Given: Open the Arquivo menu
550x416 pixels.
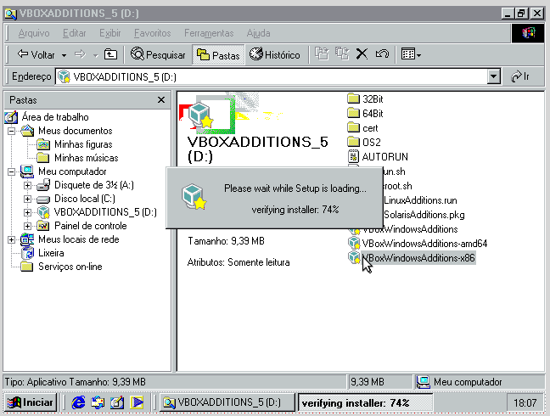Looking at the screenshot, I should point(34,33).
